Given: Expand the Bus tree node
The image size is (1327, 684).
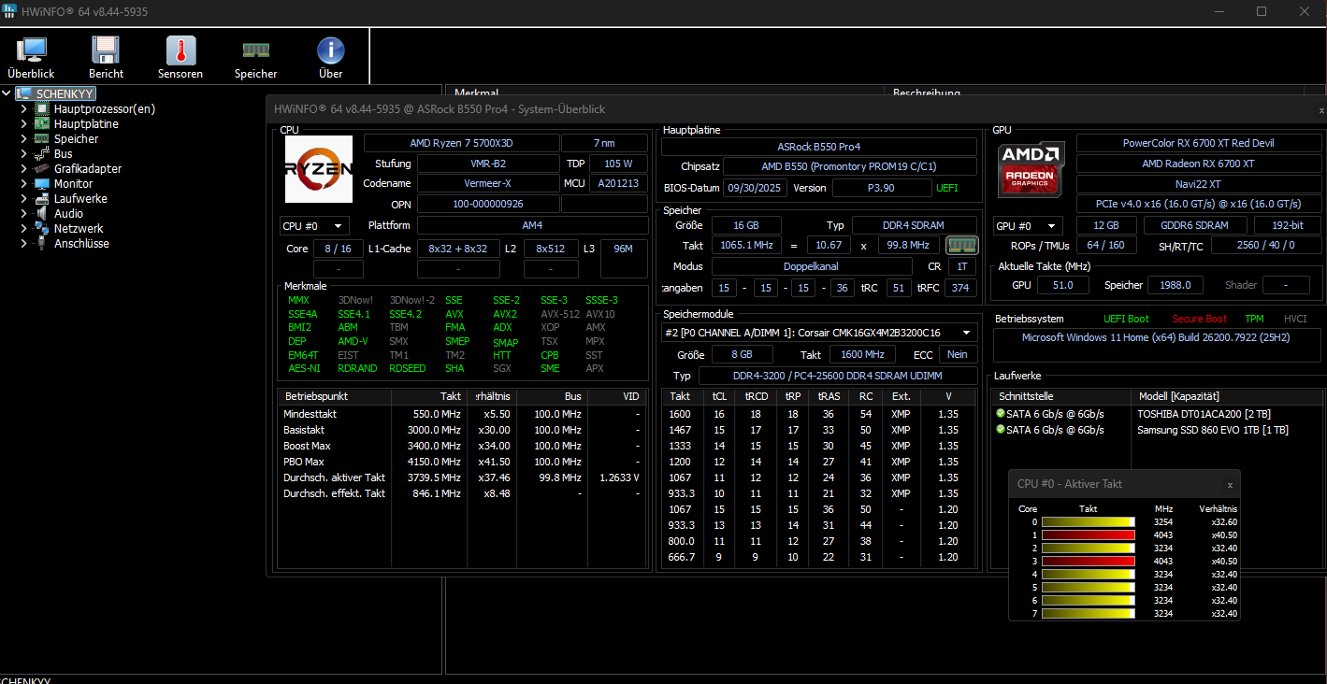Looking at the screenshot, I should point(24,153).
